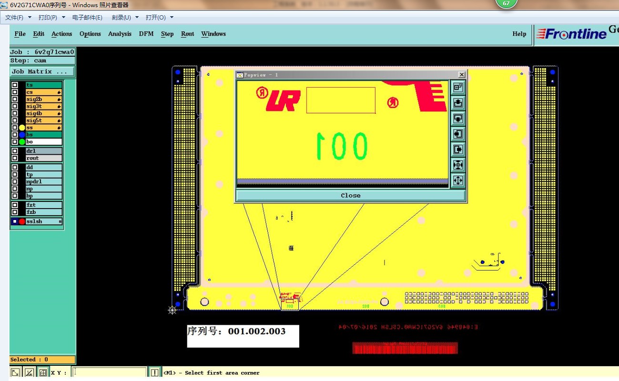Image resolution: width=619 pixels, height=381 pixels.
Task: Click the blue display color dot of layer bs
Action: 22,135
